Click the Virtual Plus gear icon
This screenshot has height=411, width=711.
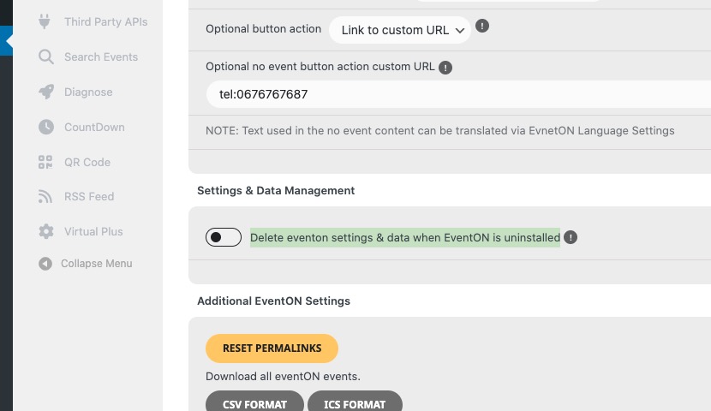(45, 231)
